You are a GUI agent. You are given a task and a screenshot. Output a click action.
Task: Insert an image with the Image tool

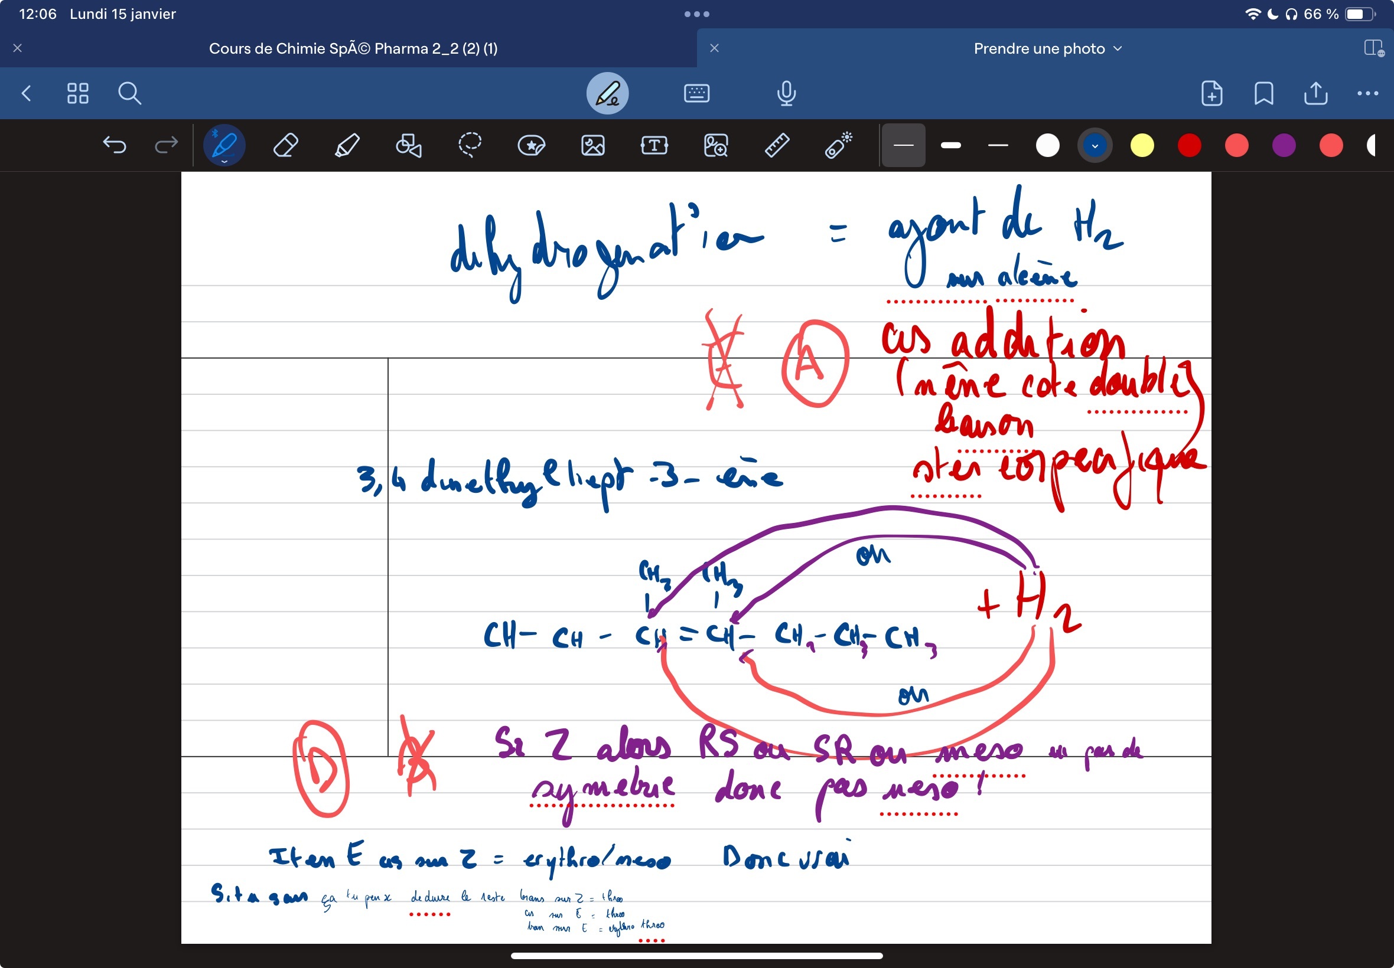592,146
